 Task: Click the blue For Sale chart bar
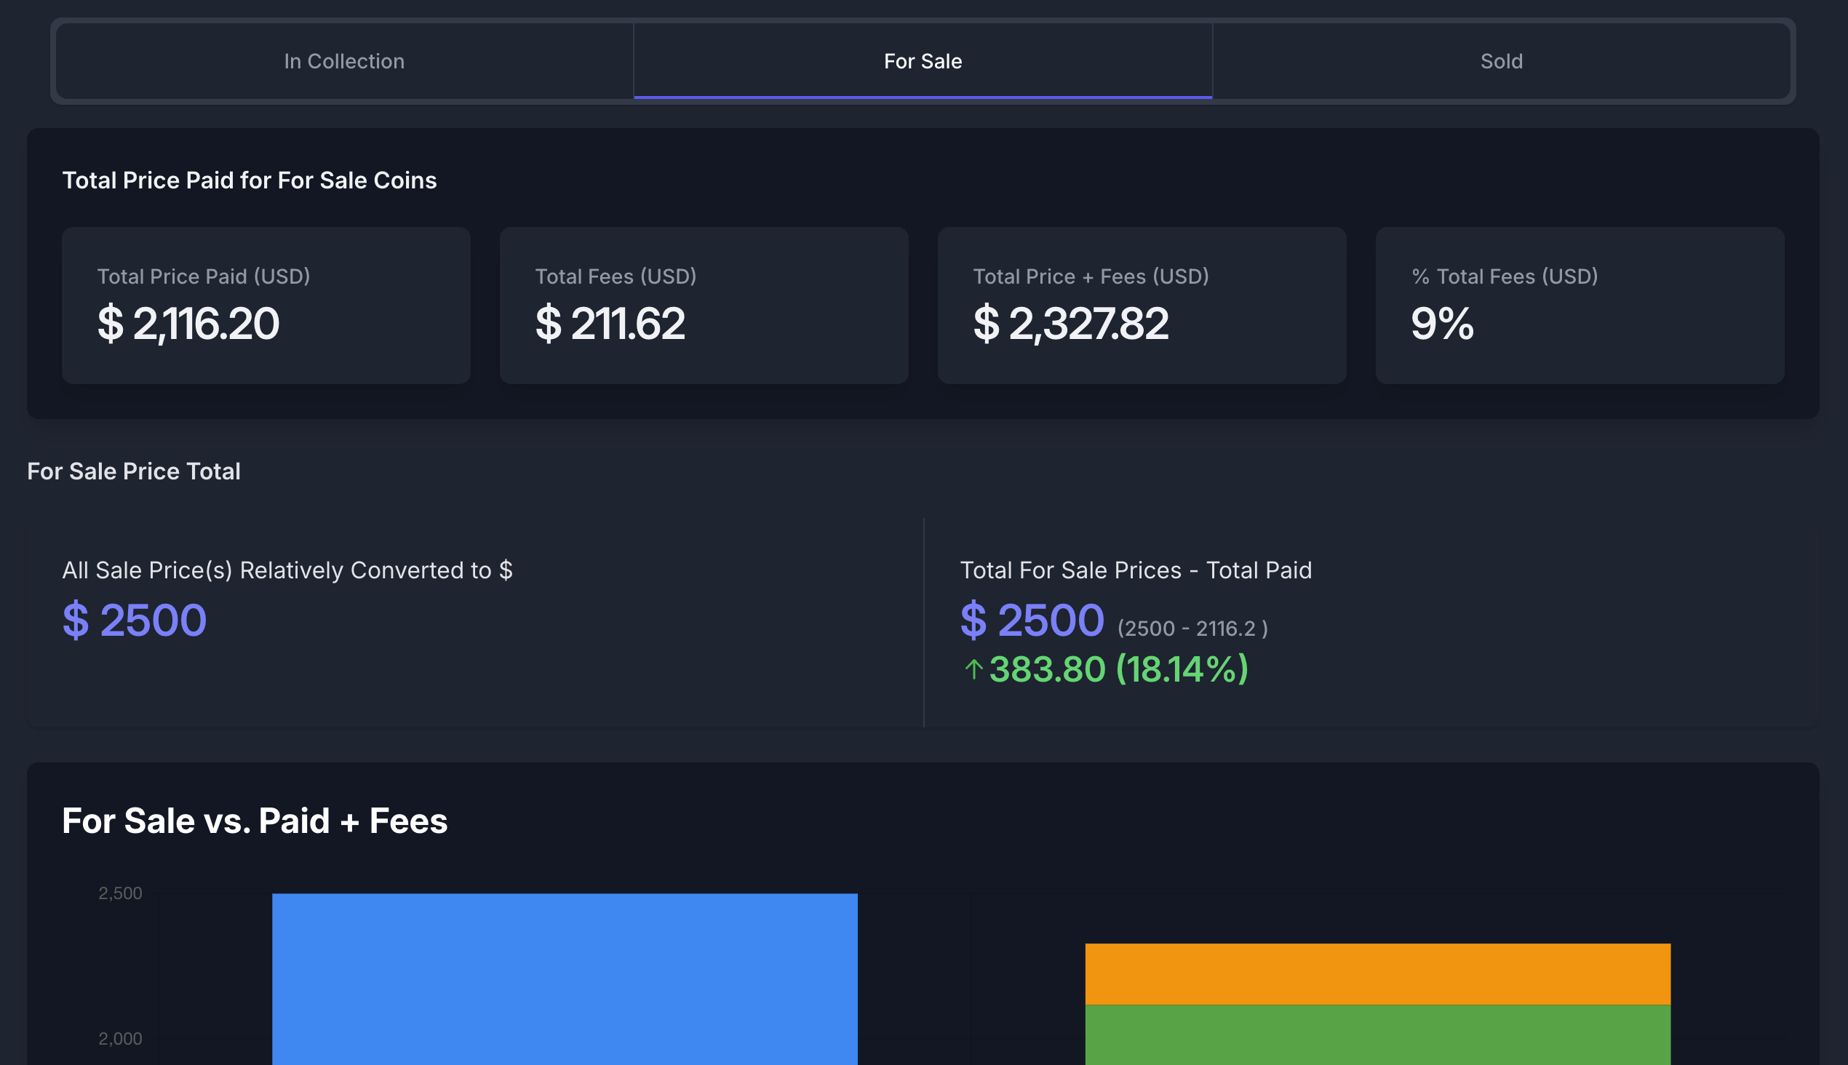(x=565, y=978)
